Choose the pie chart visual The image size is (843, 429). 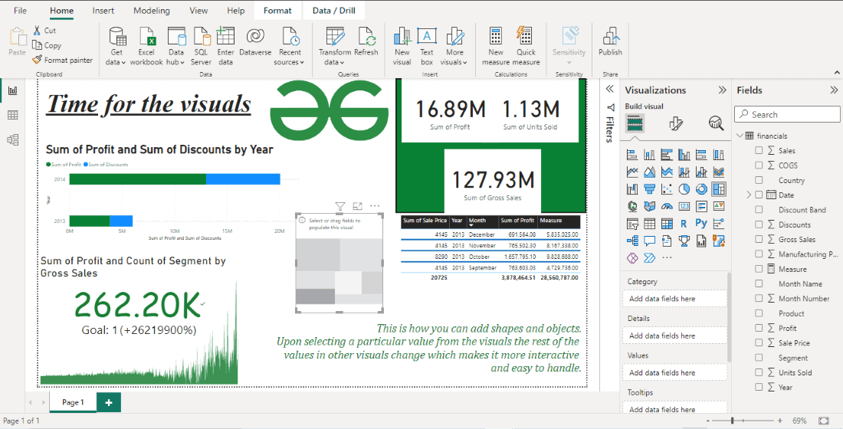(x=684, y=189)
